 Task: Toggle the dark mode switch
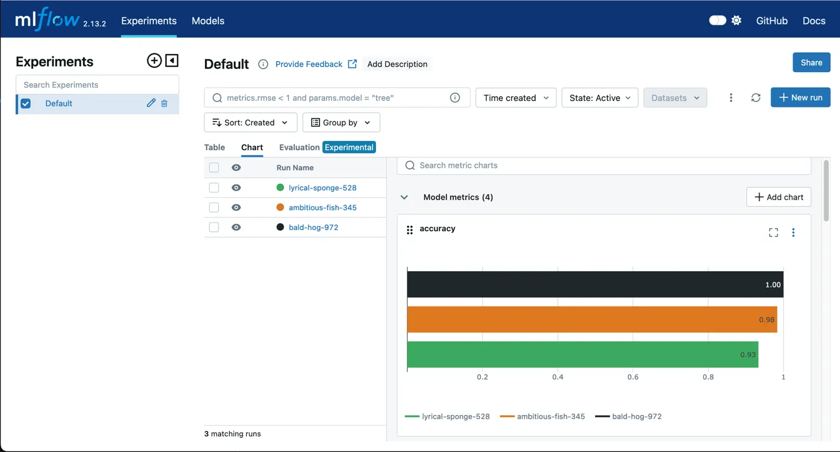tap(717, 21)
